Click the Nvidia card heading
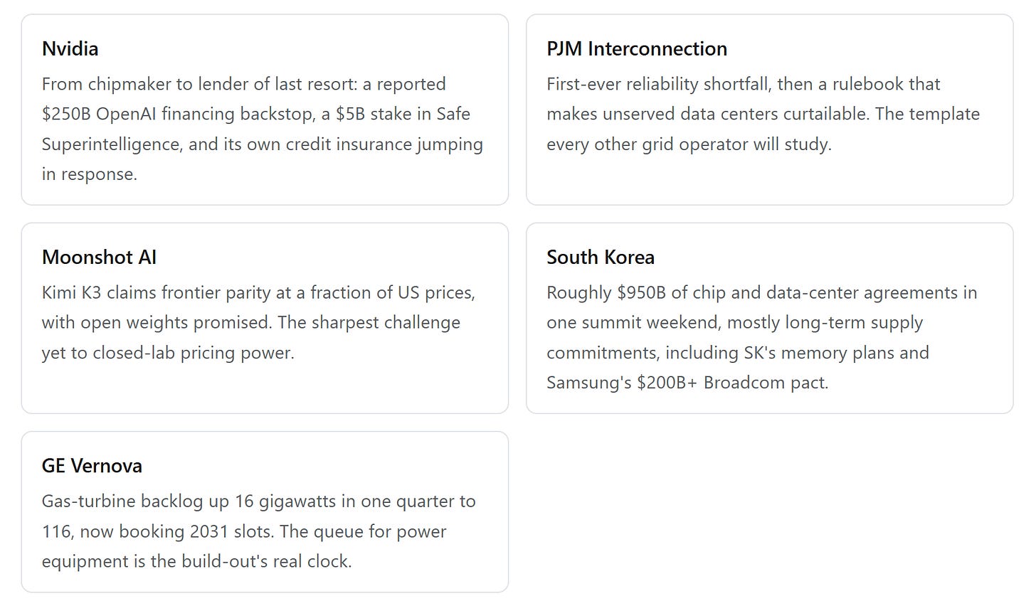The image size is (1036, 606). (70, 48)
